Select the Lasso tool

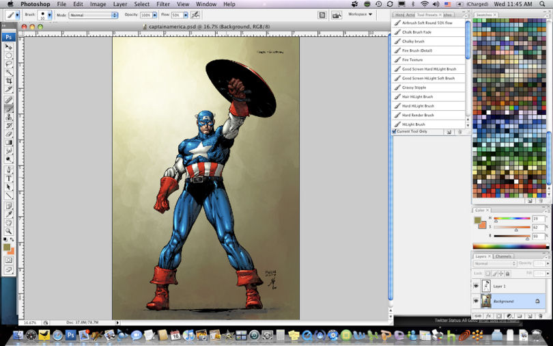9,64
